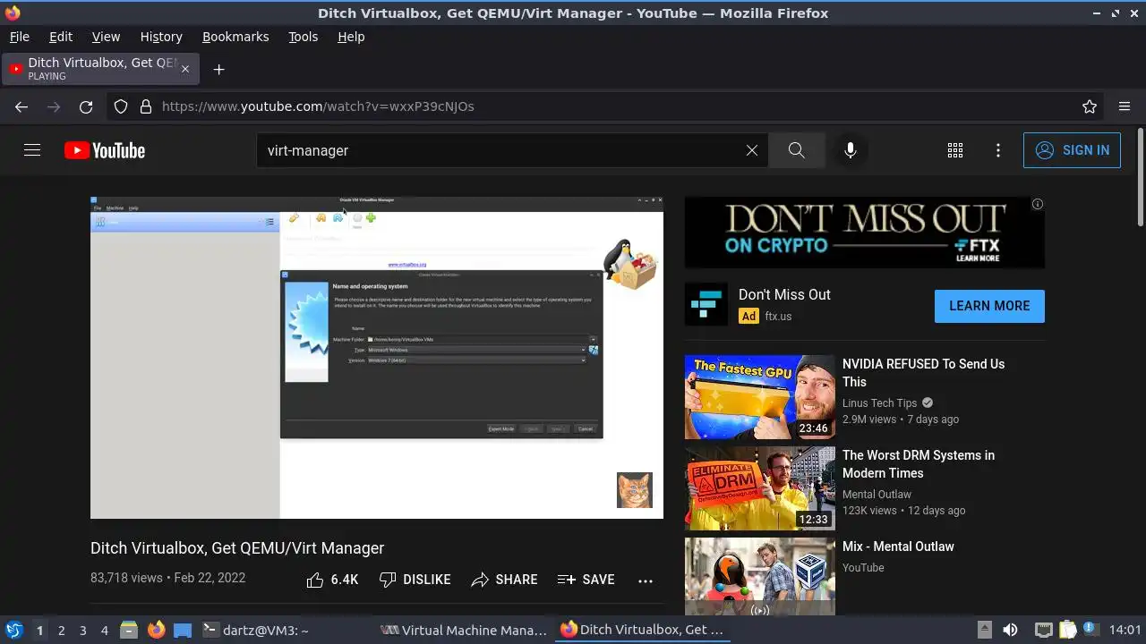Viewport: 1146px width, 644px height.
Task: Click the Ditch Virtualbox Firefox taskbar entry
Action: pos(642,630)
